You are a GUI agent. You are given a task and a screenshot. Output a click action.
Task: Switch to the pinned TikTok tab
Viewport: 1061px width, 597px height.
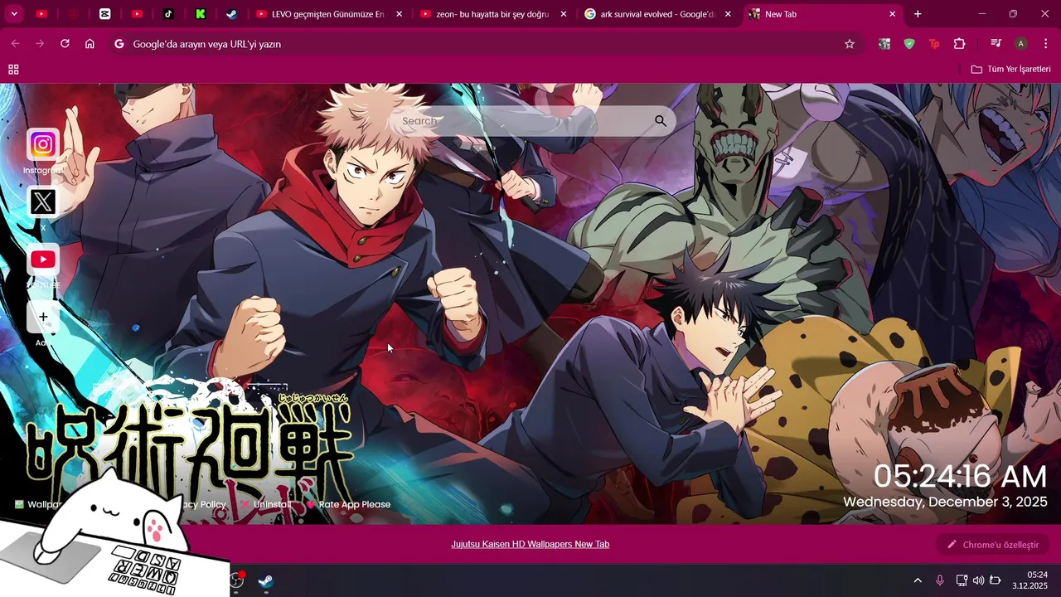pyautogui.click(x=168, y=14)
